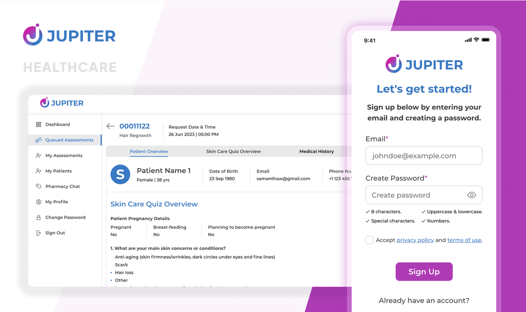This screenshot has width=526, height=312.
Task: Click the My Assessments person icon
Action: [x=39, y=156]
